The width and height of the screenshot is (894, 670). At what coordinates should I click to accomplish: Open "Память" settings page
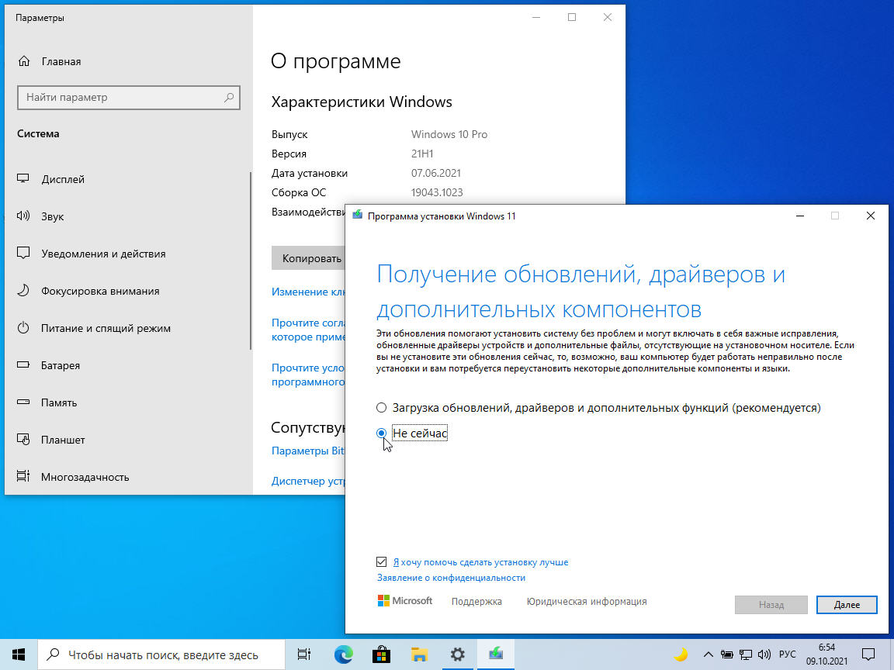pos(59,402)
